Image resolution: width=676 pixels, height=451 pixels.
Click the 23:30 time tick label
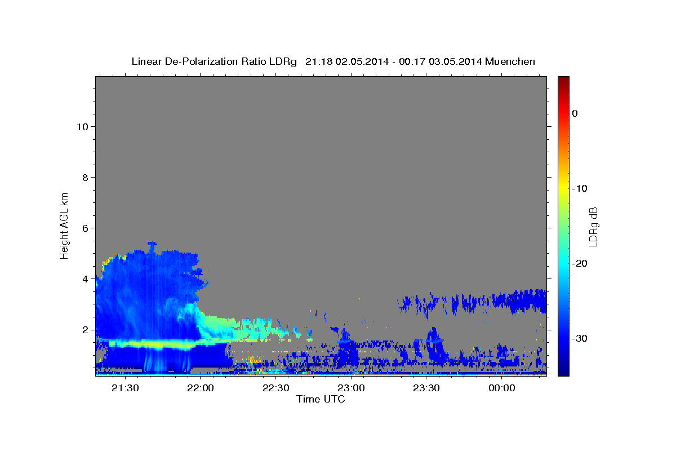point(426,388)
